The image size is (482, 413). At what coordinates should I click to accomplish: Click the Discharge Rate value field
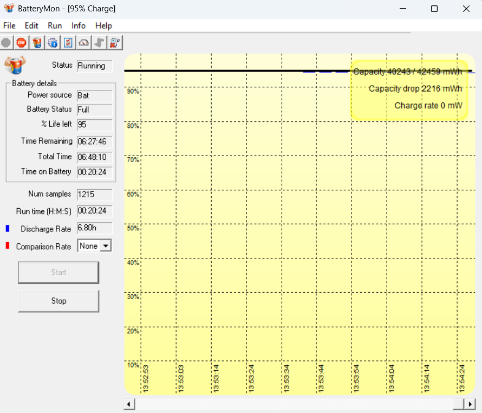(94, 228)
